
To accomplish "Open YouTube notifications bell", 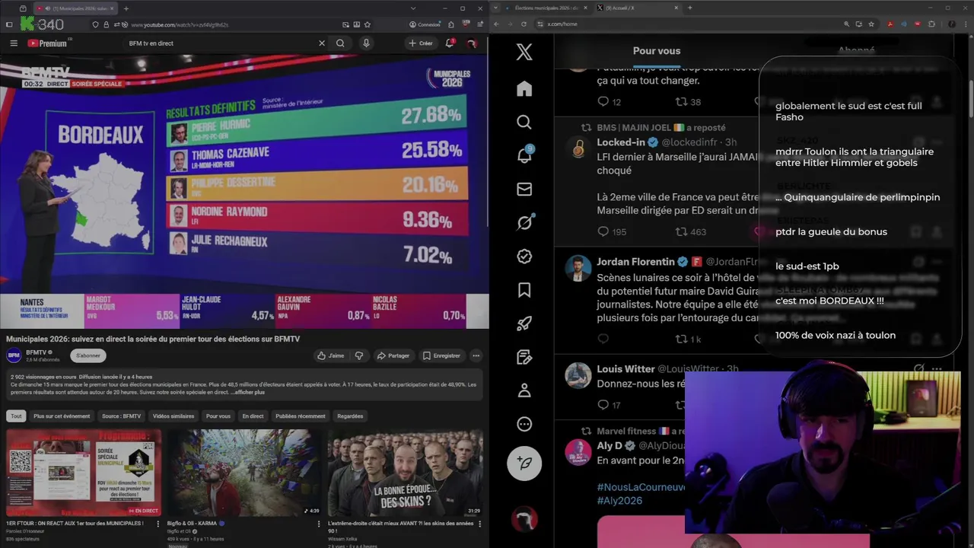I will coord(450,43).
